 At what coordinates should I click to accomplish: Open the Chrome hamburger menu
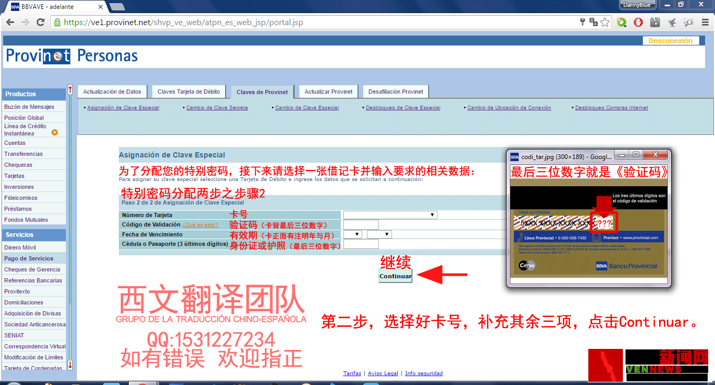(x=705, y=22)
